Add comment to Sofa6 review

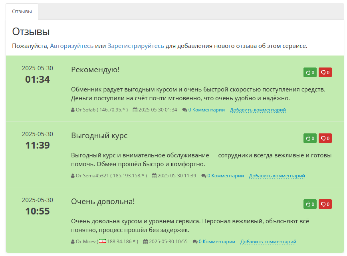point(258,110)
